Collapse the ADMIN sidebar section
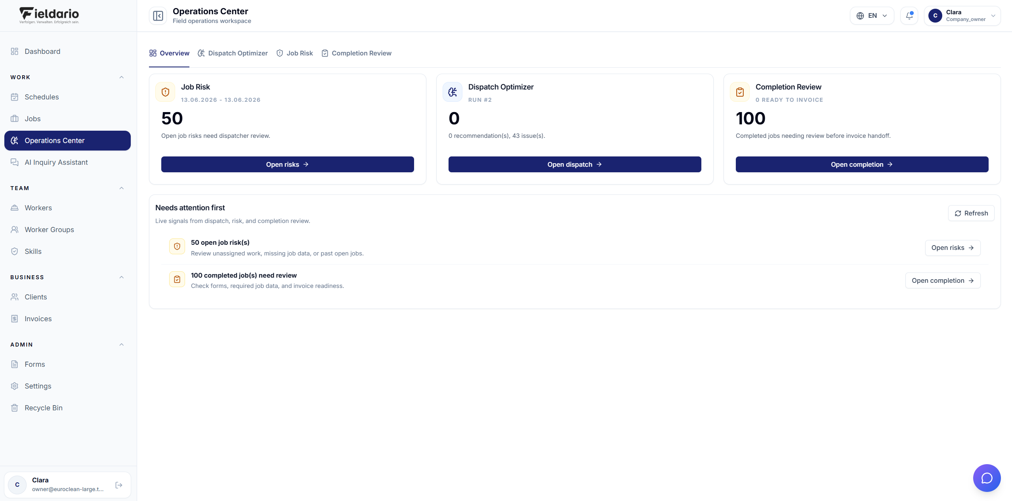 point(122,345)
